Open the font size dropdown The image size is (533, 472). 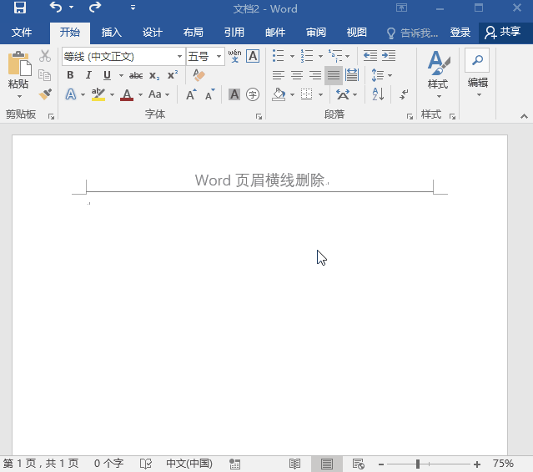coord(219,57)
